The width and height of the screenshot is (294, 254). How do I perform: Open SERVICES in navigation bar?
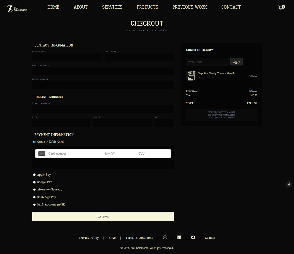point(112,7)
